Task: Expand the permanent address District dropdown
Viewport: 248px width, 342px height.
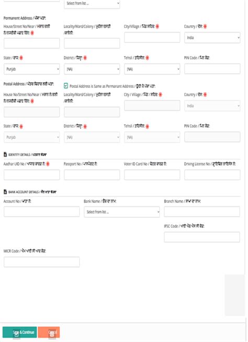Action: point(92,69)
